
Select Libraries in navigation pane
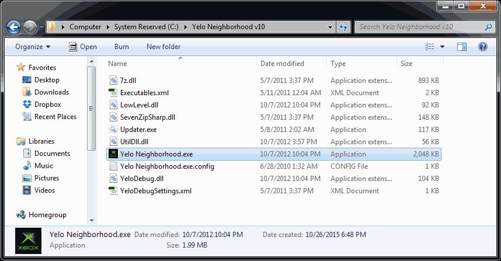coord(41,141)
